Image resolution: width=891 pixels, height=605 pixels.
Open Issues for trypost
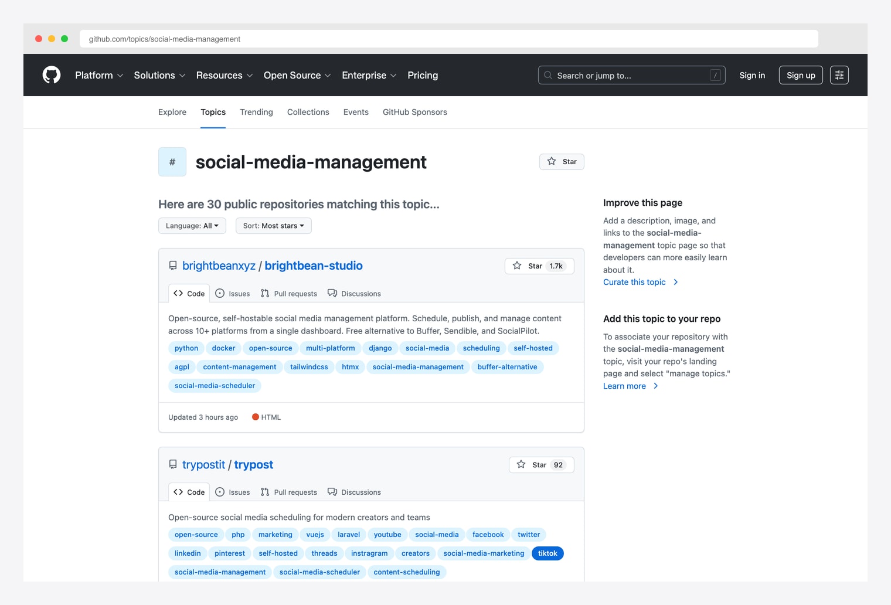(x=233, y=492)
